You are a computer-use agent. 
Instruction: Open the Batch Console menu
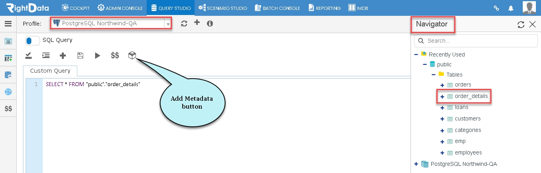[x=277, y=8]
